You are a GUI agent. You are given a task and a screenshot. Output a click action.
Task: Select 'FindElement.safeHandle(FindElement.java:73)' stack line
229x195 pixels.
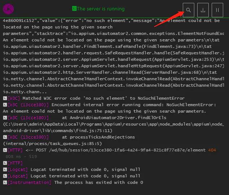point(107,46)
